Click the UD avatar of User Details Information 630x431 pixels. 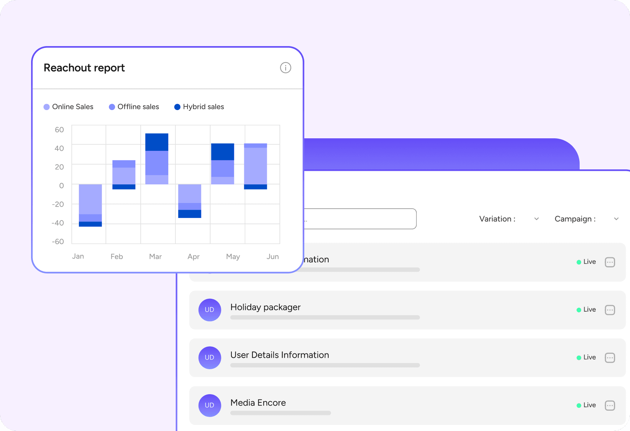210,358
